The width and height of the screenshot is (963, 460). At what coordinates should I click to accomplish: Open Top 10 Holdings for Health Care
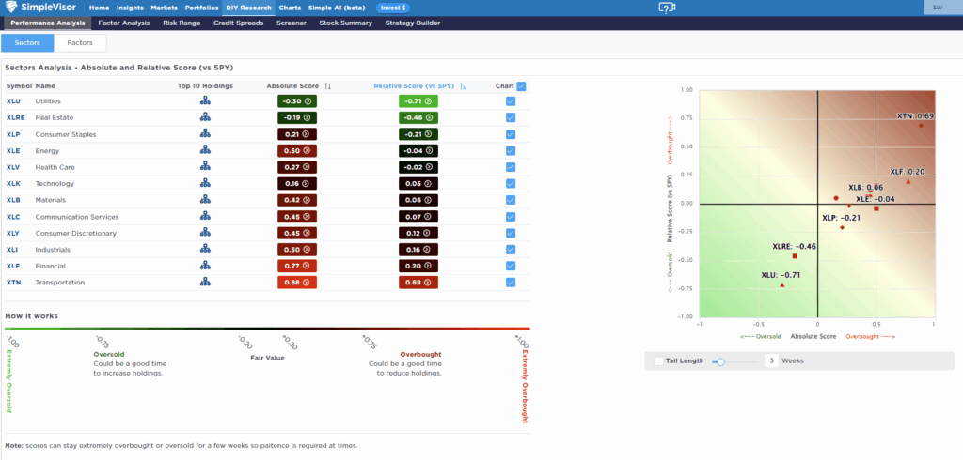point(205,167)
